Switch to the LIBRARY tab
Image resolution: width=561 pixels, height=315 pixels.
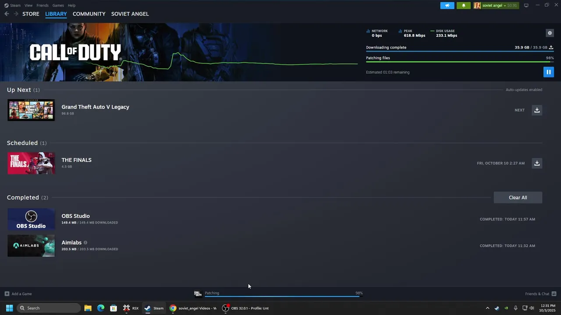(x=56, y=14)
